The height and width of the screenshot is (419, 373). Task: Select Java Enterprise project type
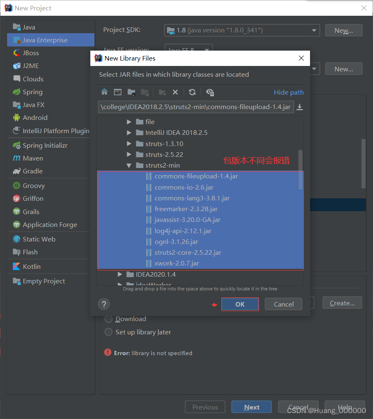51,40
